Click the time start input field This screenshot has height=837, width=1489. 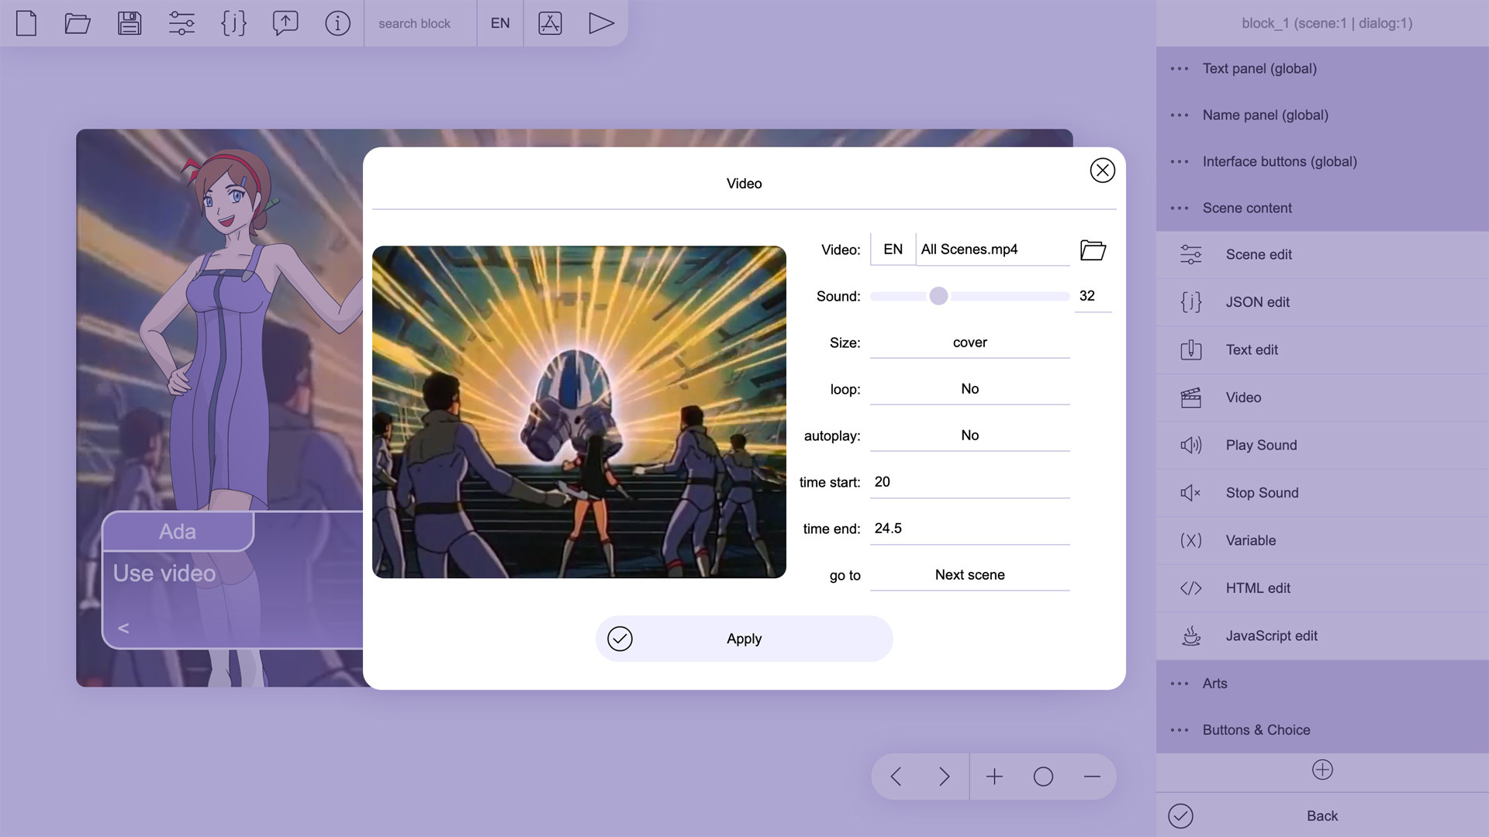pyautogui.click(x=969, y=482)
